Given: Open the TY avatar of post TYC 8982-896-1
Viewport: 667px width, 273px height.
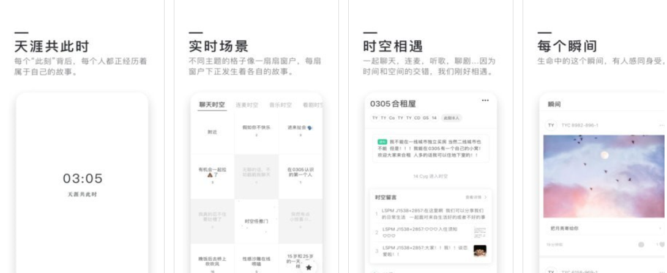Looking at the screenshot, I should click(x=551, y=125).
